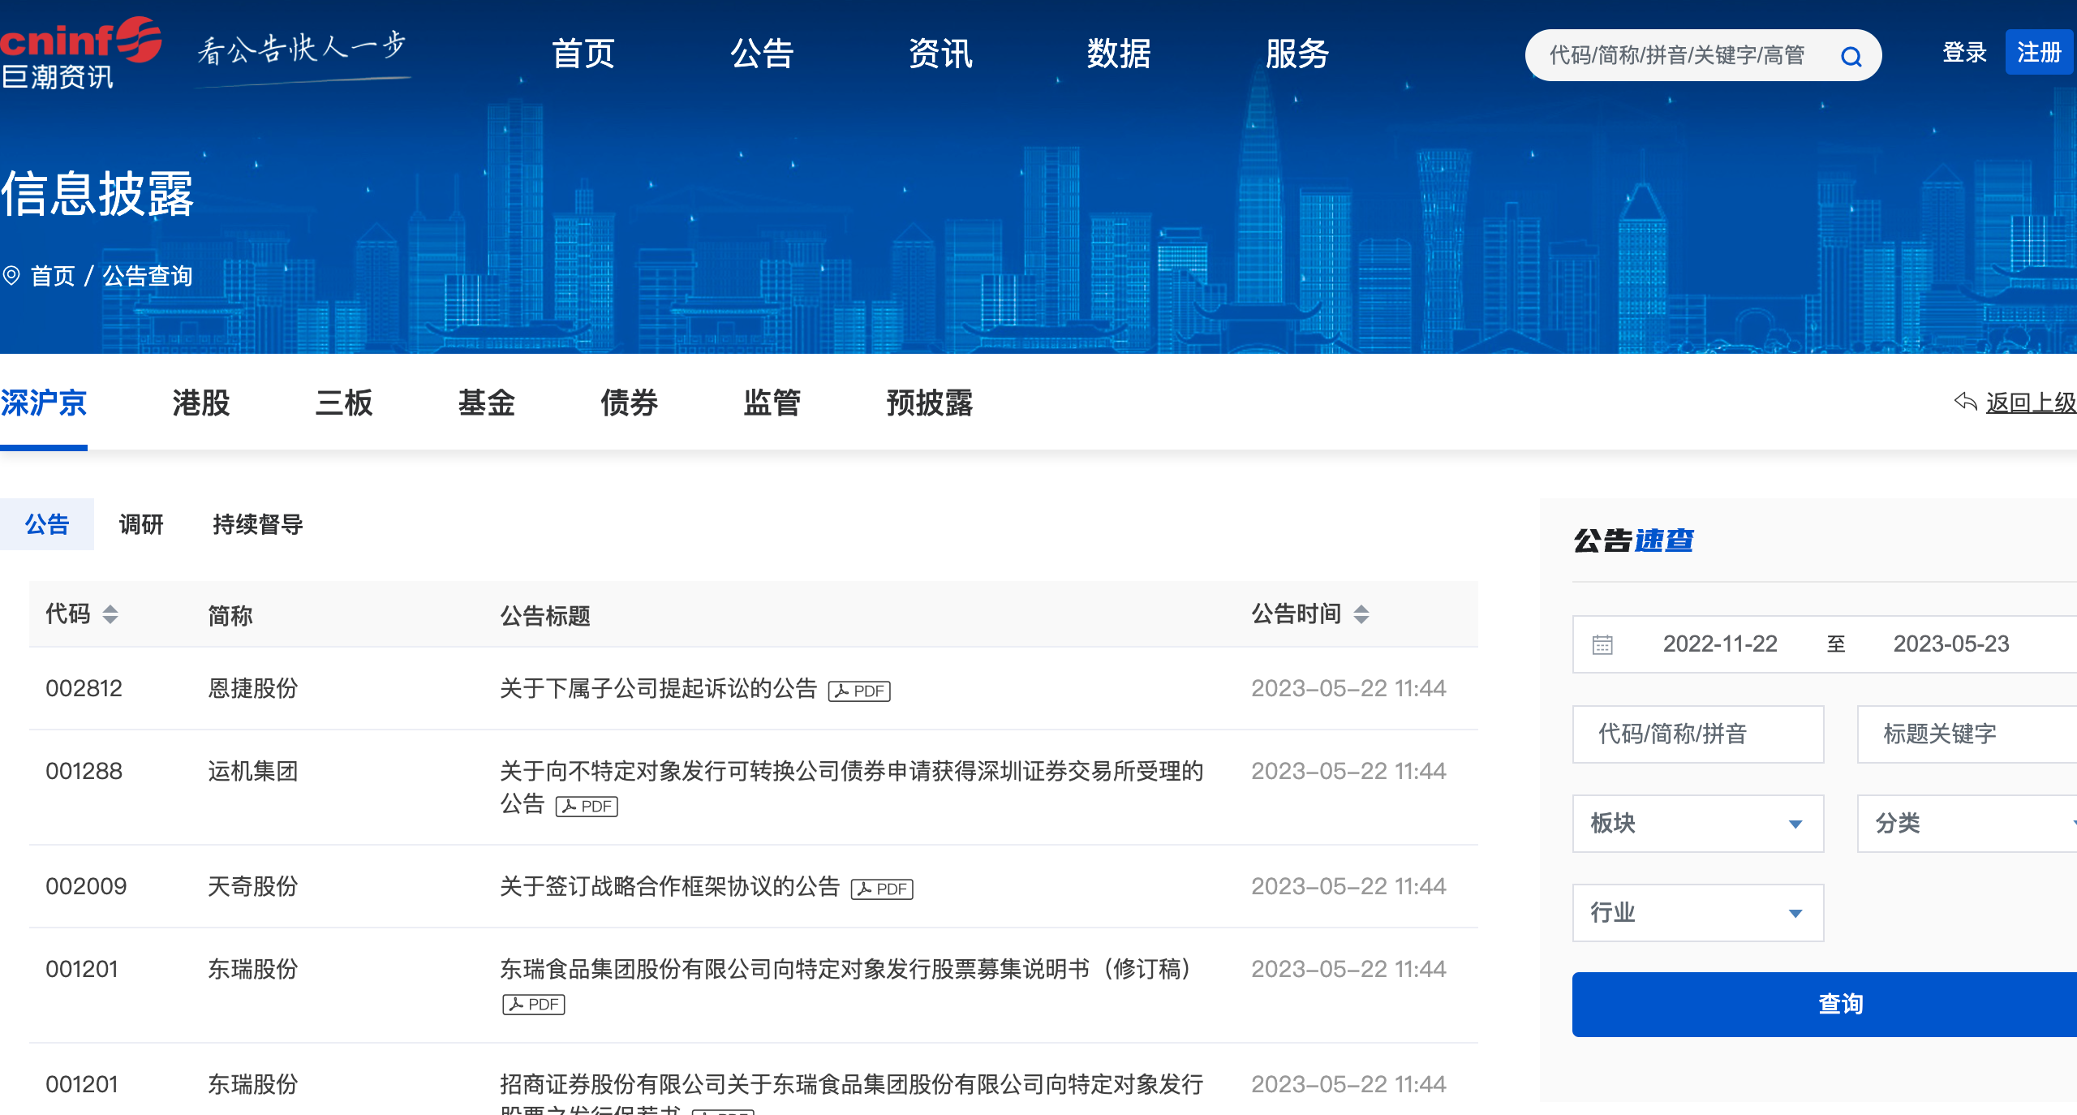Click the calendar icon in date range
Screen dimensions: 2077x1115
tap(1602, 644)
